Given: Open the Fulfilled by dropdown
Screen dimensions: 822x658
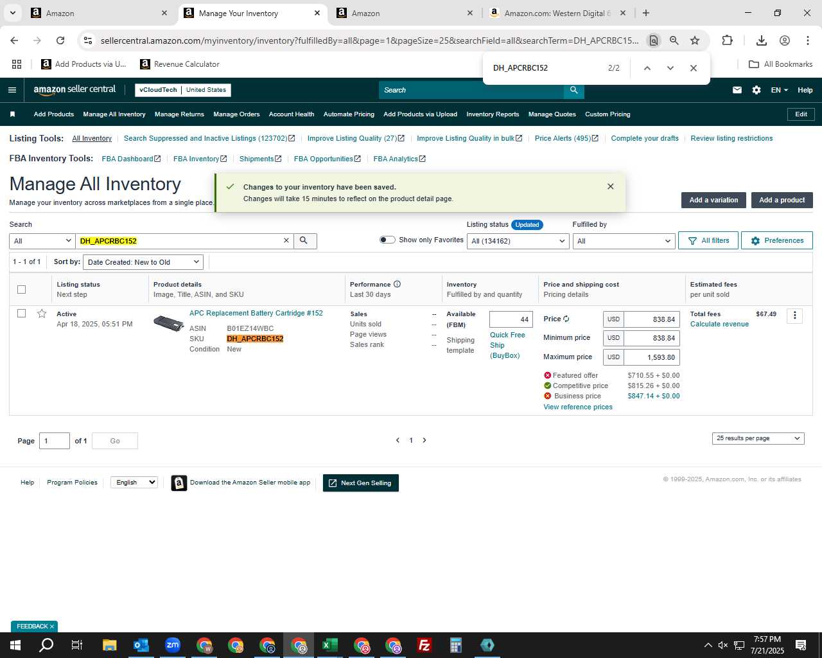Looking at the screenshot, I should tap(624, 241).
